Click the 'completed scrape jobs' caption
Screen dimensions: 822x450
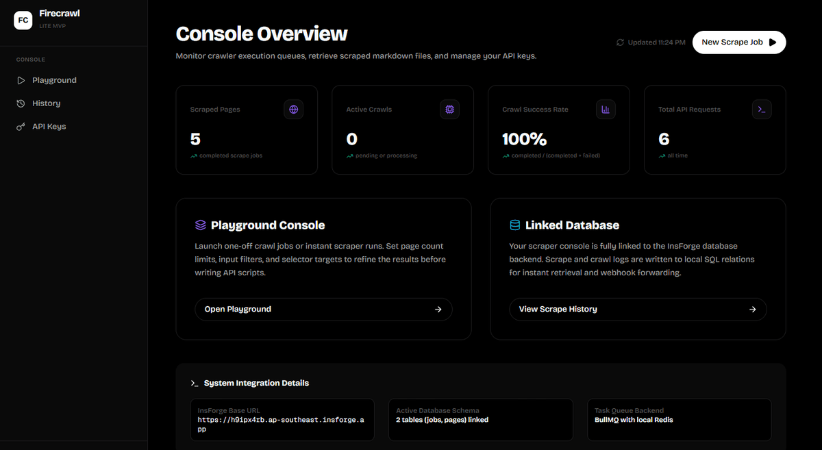coord(231,155)
